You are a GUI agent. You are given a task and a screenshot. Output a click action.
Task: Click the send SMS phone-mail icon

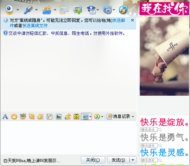(x=64, y=10)
